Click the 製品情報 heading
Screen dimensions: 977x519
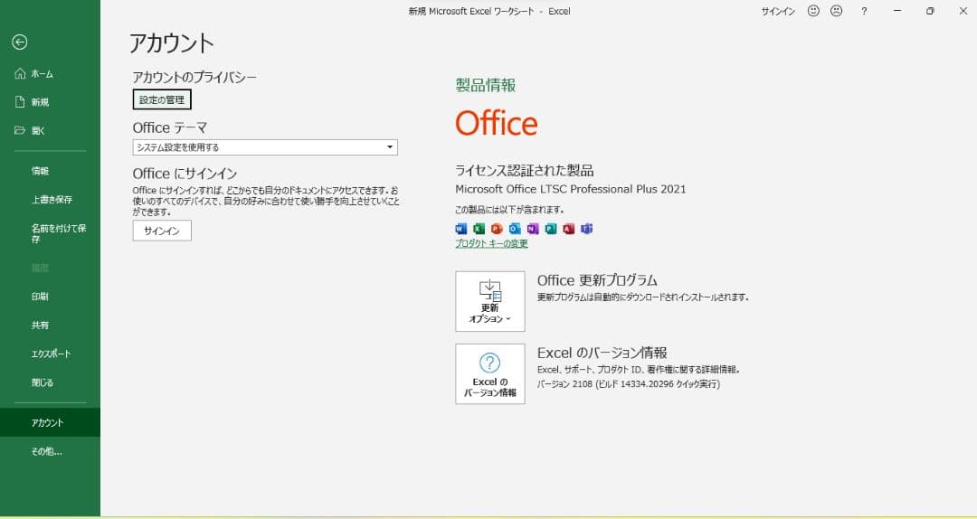point(486,85)
